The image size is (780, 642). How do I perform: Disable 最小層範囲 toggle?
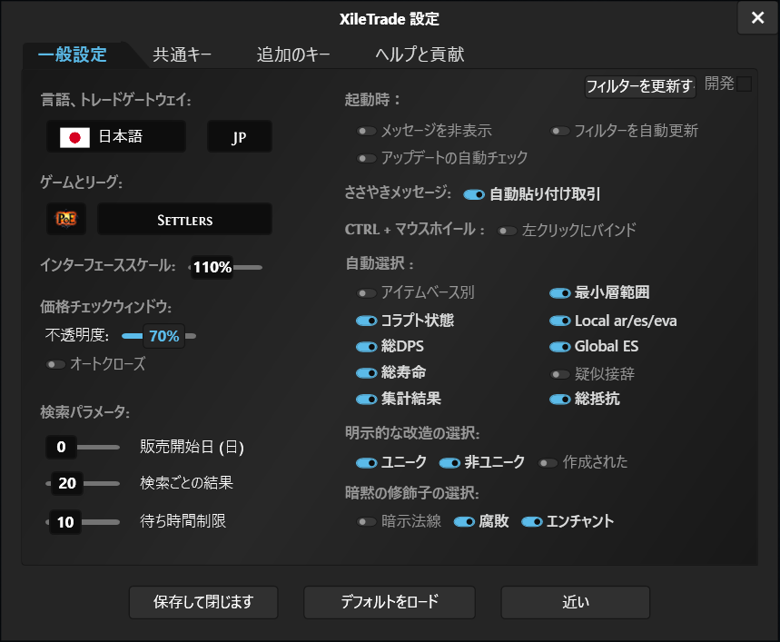559,293
